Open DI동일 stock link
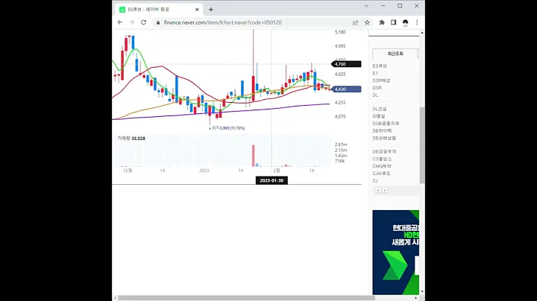 [379, 116]
